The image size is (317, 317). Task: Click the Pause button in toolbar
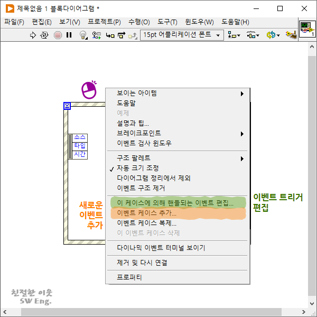pyautogui.click(x=69, y=35)
